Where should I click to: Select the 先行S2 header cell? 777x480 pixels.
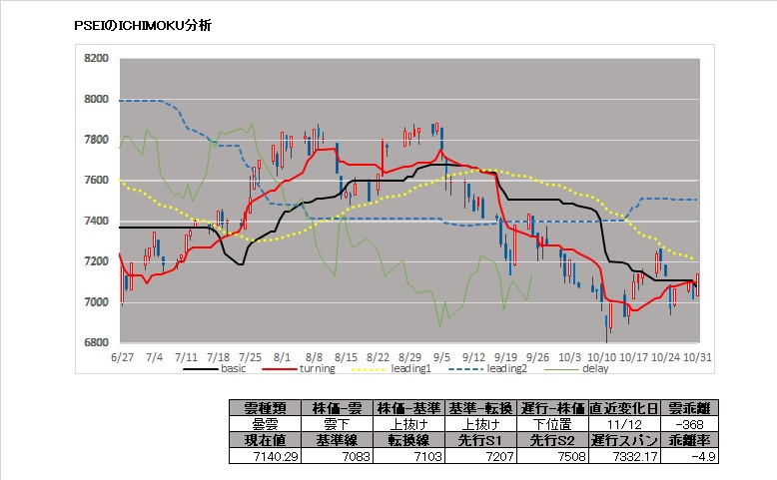[x=552, y=440]
